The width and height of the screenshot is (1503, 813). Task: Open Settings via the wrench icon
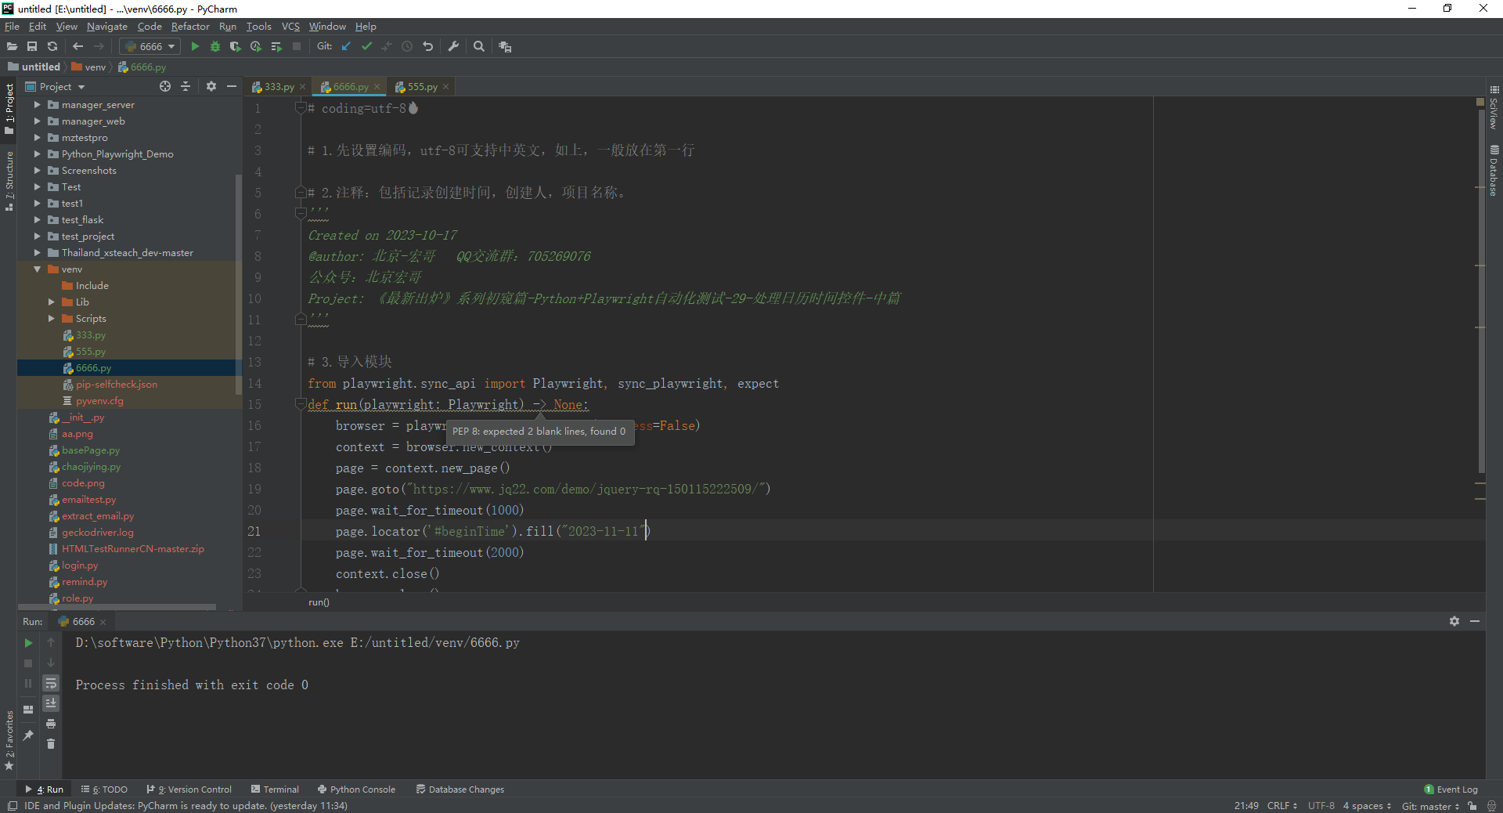454,46
